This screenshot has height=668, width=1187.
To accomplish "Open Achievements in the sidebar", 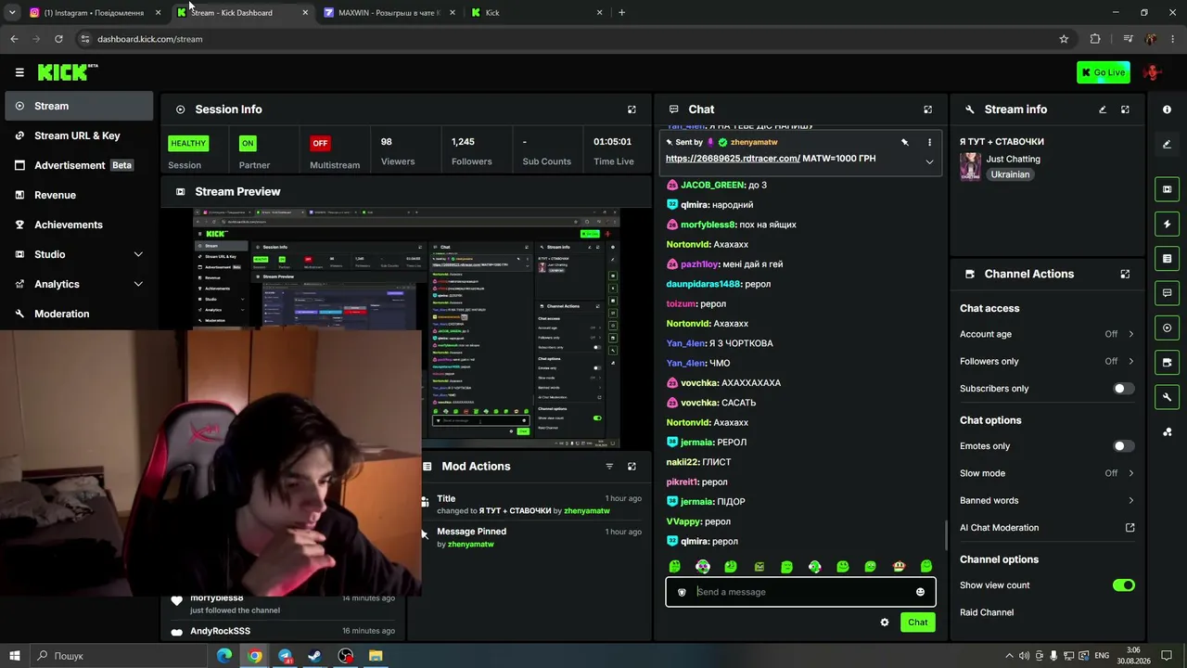I will (x=79, y=225).
